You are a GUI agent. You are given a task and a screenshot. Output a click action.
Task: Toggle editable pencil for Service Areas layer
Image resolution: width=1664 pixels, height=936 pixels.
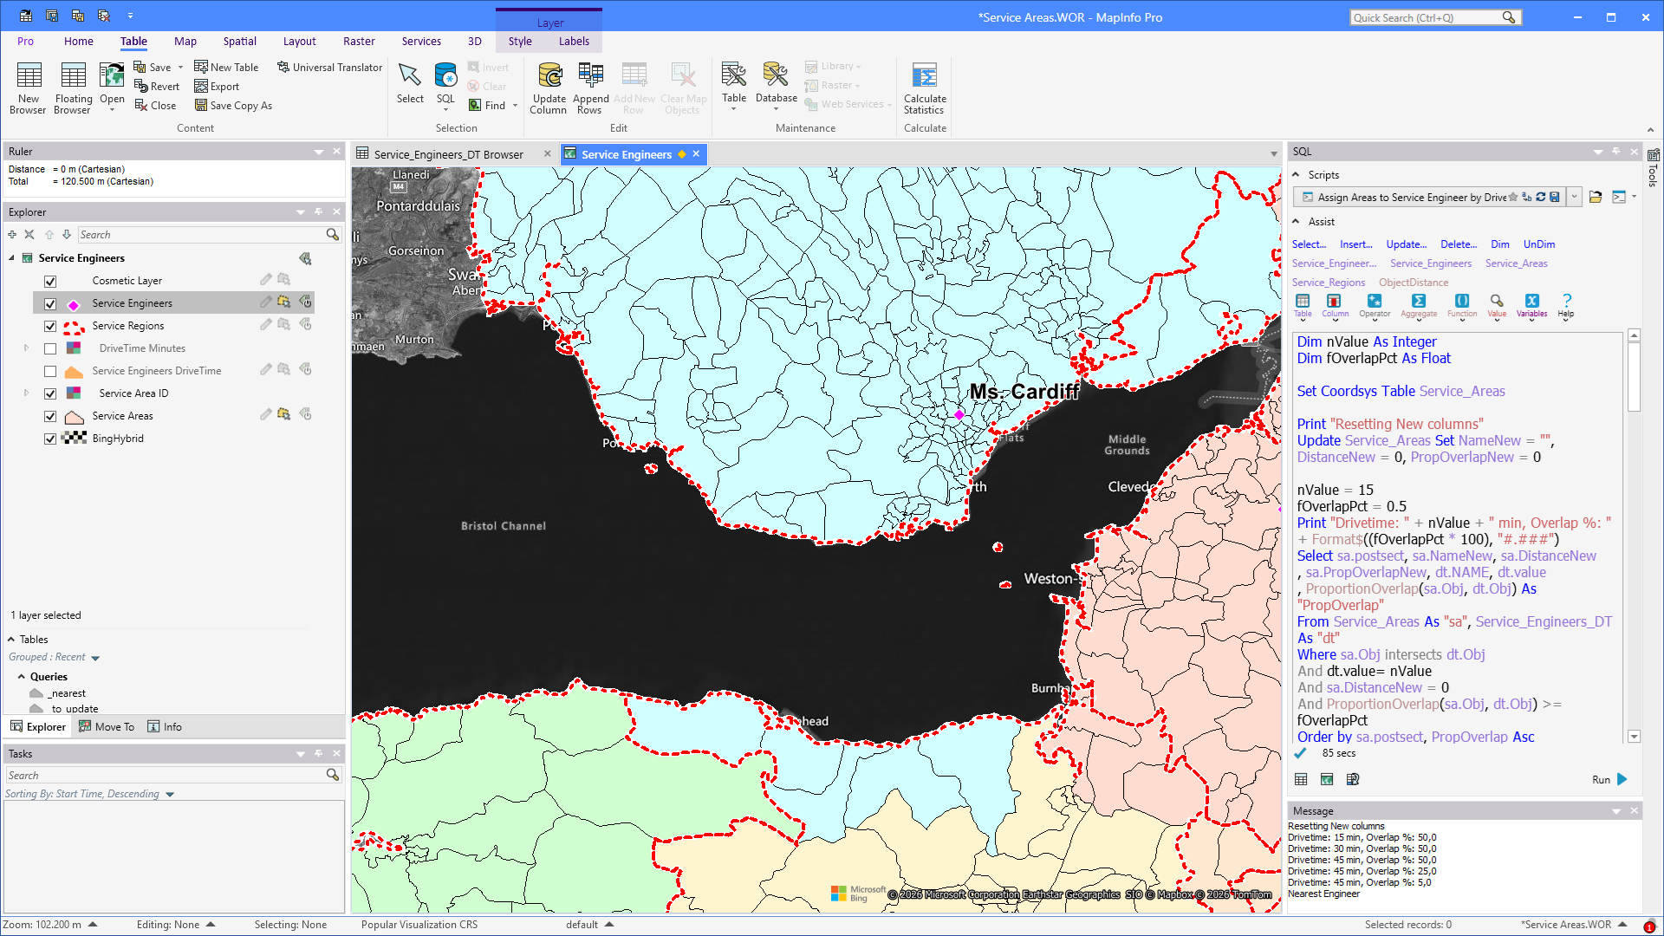tap(265, 415)
